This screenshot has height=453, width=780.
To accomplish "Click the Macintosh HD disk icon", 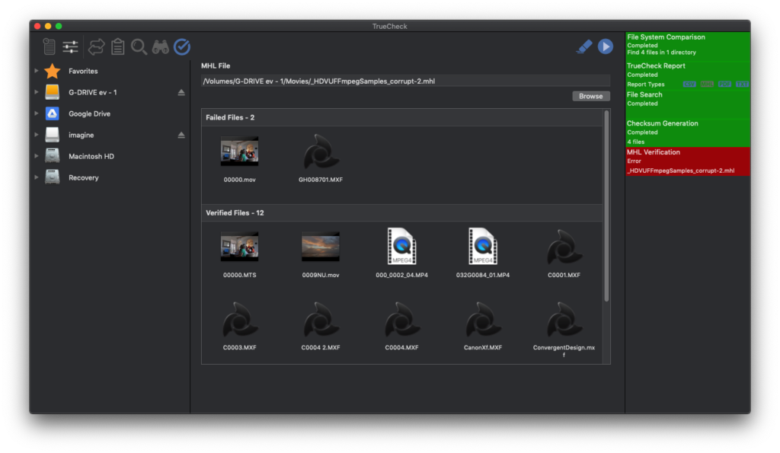I will pyautogui.click(x=53, y=156).
